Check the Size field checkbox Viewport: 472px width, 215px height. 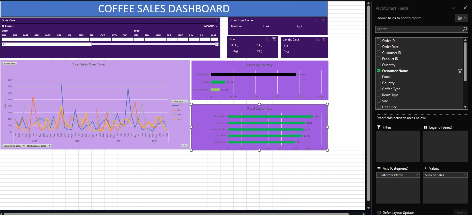(x=379, y=101)
